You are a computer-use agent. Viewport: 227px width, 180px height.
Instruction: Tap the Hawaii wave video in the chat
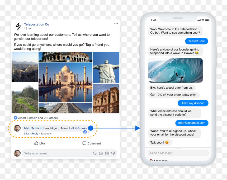[175, 70]
